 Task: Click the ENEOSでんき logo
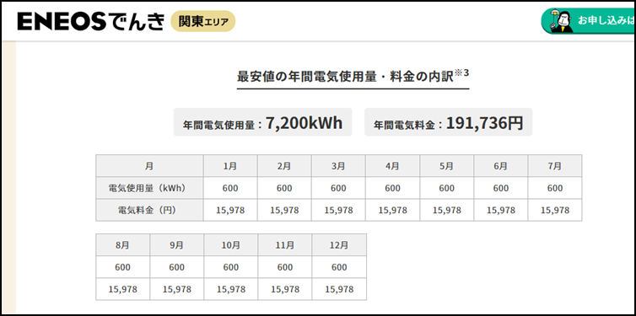pos(91,21)
